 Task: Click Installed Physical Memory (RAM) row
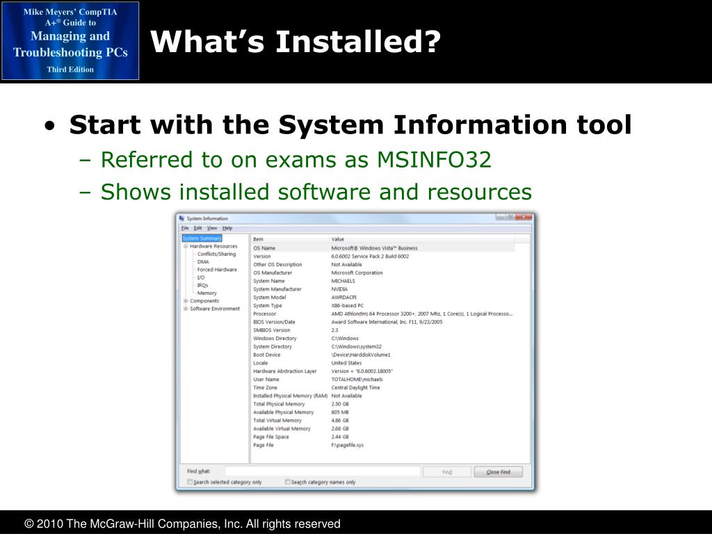[x=383, y=396]
